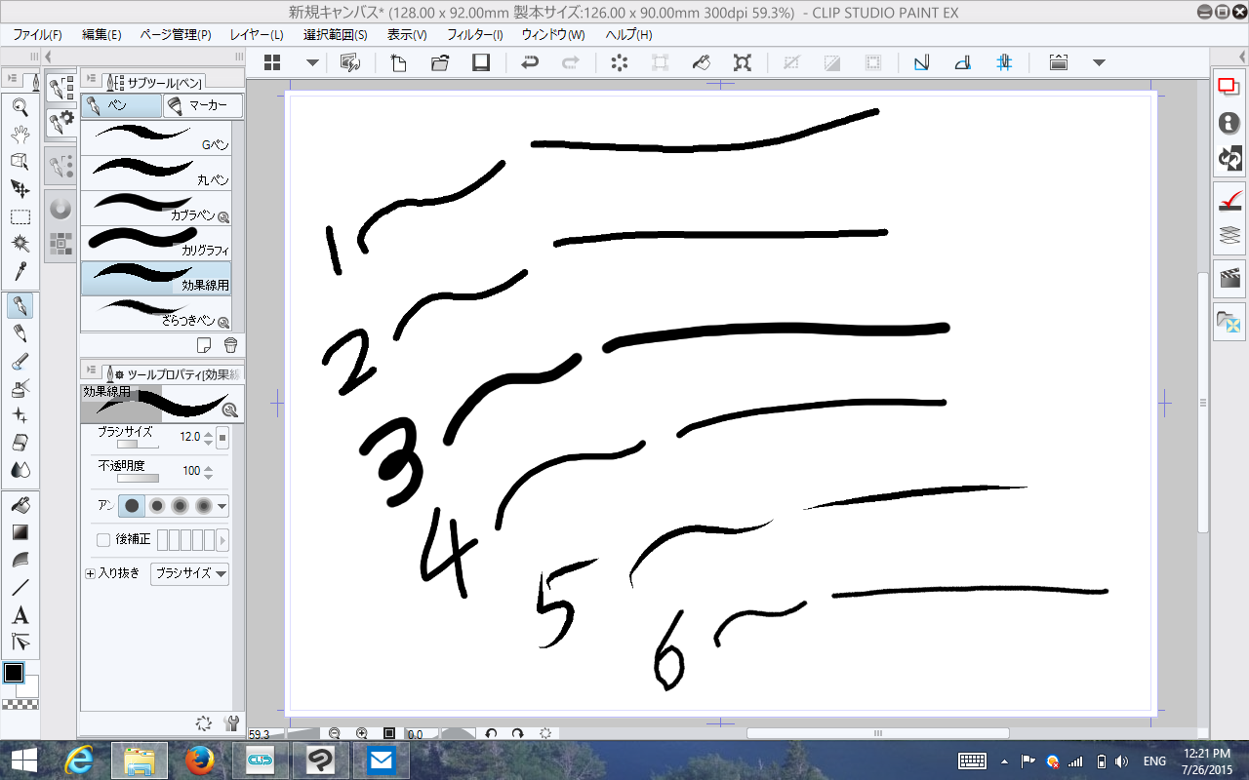Select the Eraser tool in the toolbox
This screenshot has width=1249, height=780.
pos(20,443)
